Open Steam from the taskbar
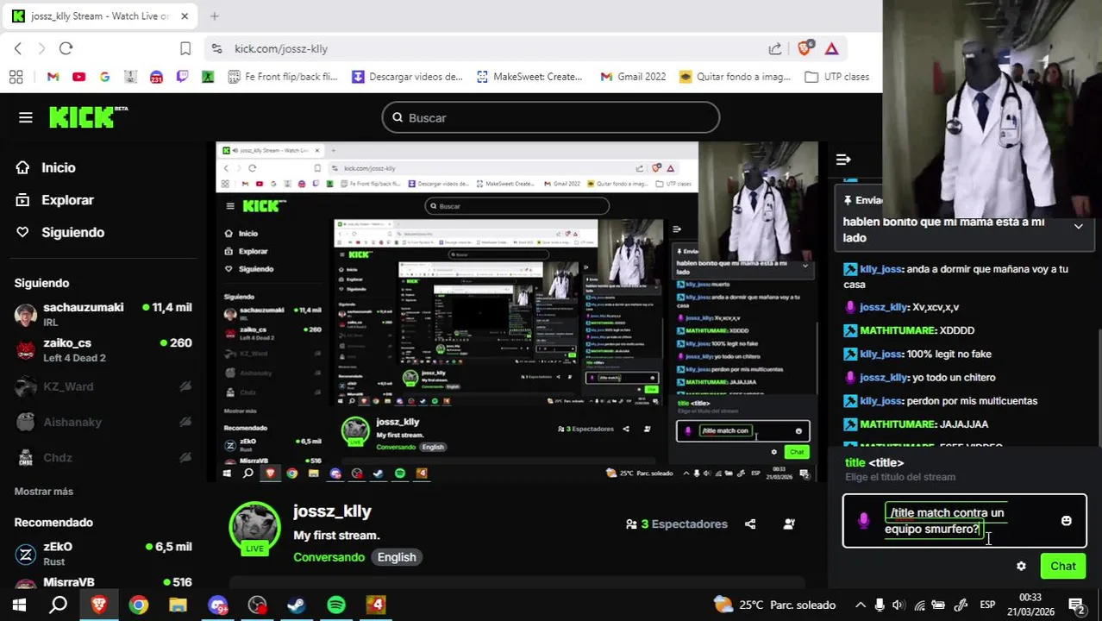 click(x=297, y=605)
